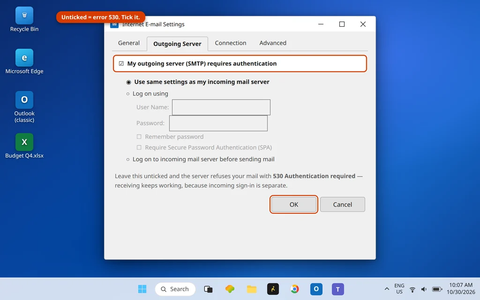480x300 pixels.
Task: Select Log on to incoming server before sending
Action: [x=128, y=159]
